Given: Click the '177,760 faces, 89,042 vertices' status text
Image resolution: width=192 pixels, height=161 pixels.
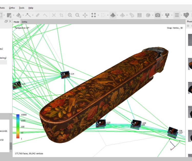Looking at the screenshot, I should coord(29,154).
